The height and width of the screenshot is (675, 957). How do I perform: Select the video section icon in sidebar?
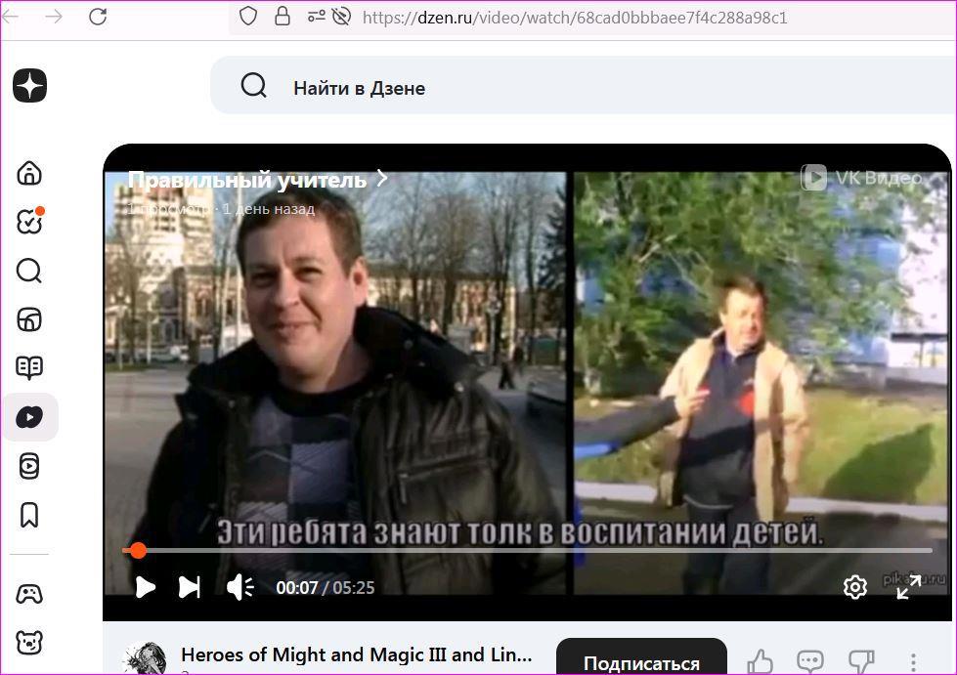pos(29,418)
